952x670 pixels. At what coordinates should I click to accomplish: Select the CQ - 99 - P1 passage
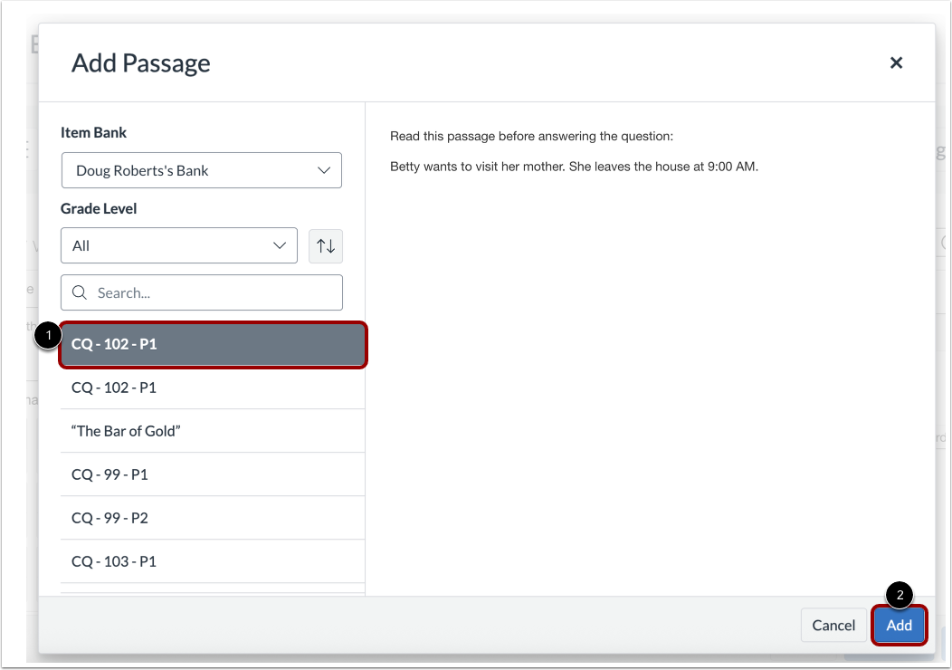(x=213, y=474)
